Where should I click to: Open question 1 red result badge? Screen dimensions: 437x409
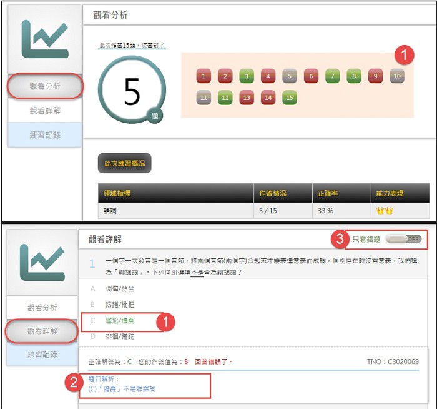coord(204,76)
